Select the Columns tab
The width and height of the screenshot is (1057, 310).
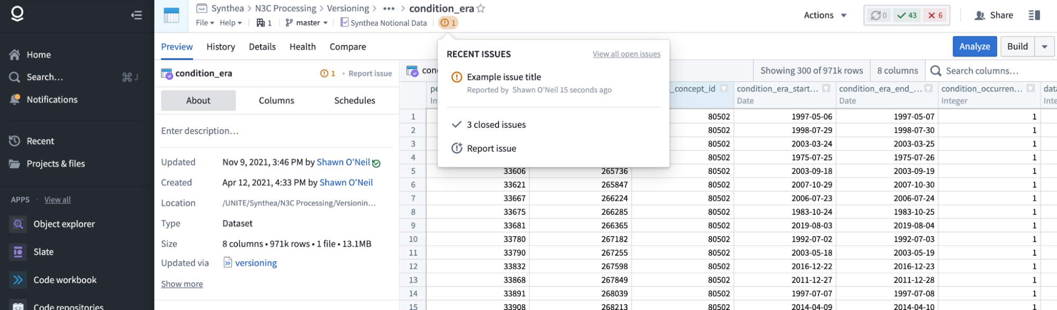[276, 100]
